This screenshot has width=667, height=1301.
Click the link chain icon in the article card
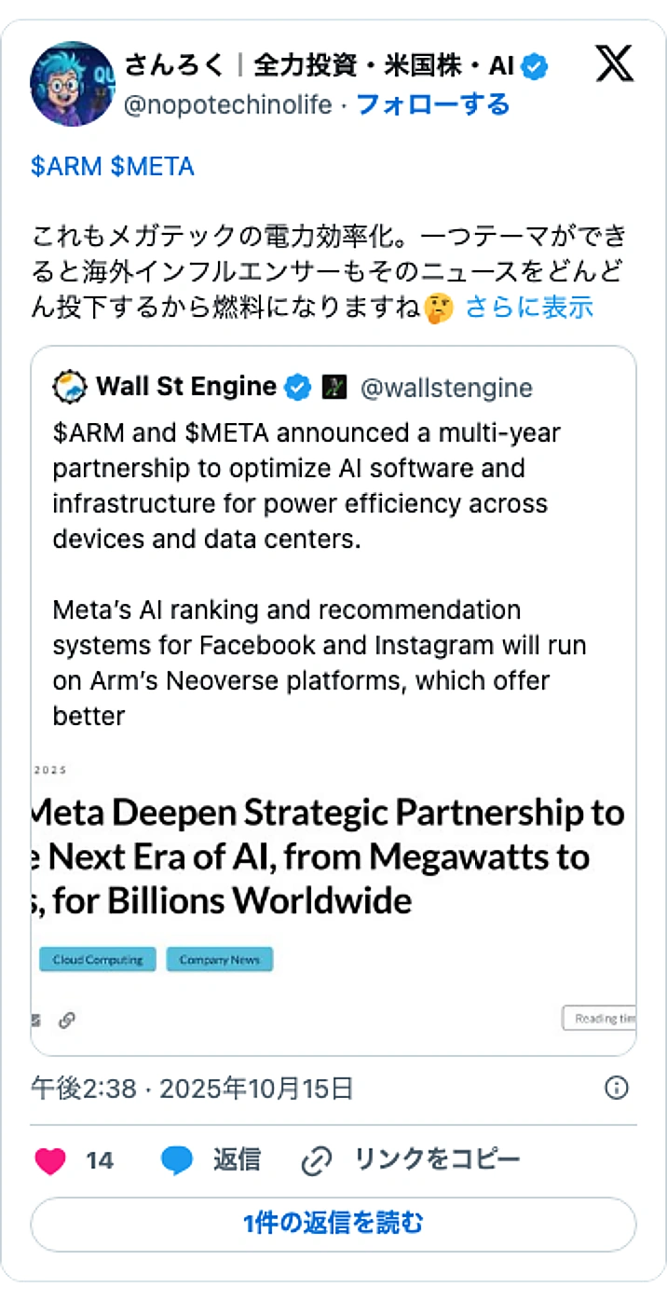tap(65, 1020)
